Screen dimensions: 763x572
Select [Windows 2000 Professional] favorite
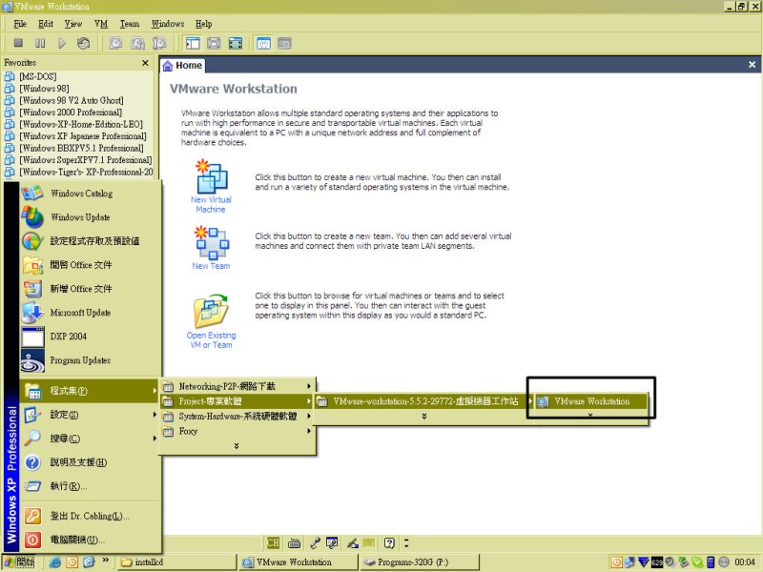point(71,112)
